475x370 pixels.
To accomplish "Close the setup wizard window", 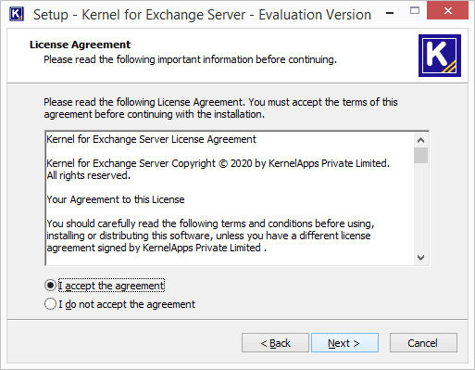I will coord(447,11).
